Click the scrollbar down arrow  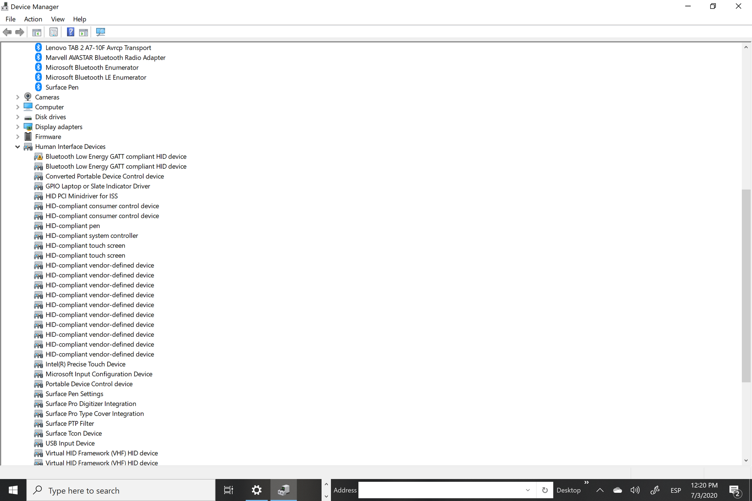tap(746, 460)
